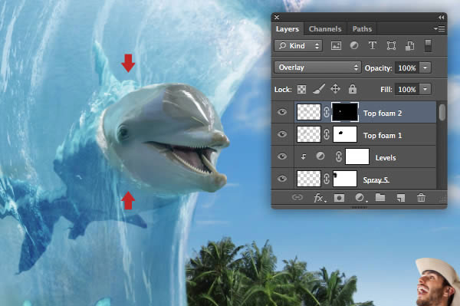Filter layers by adjustment layer icon
Image resolution: width=460 pixels, height=306 pixels.
click(x=354, y=45)
